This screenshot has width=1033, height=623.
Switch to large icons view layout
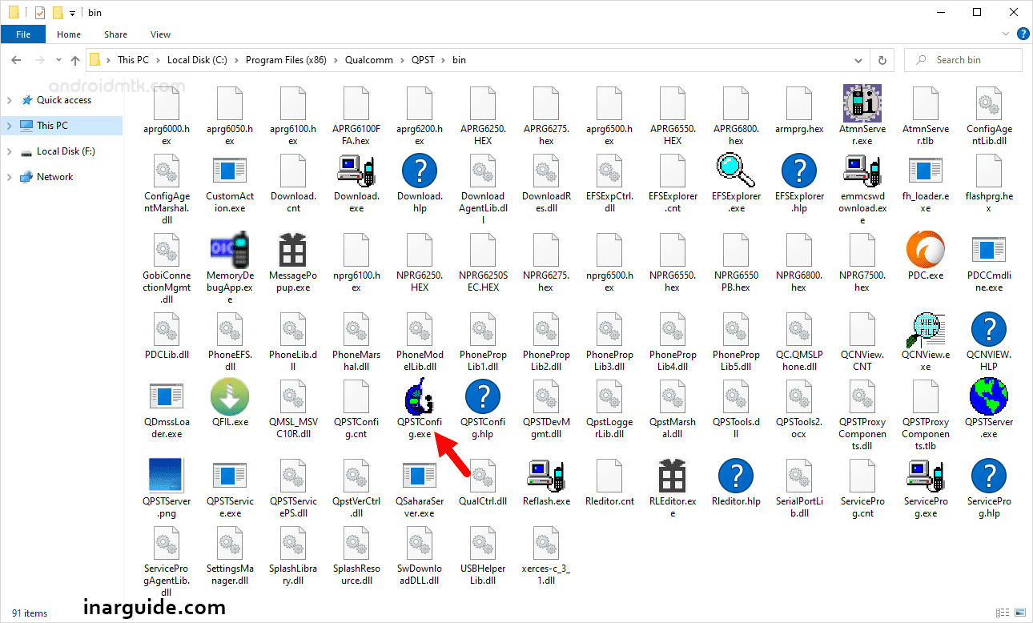click(1020, 613)
